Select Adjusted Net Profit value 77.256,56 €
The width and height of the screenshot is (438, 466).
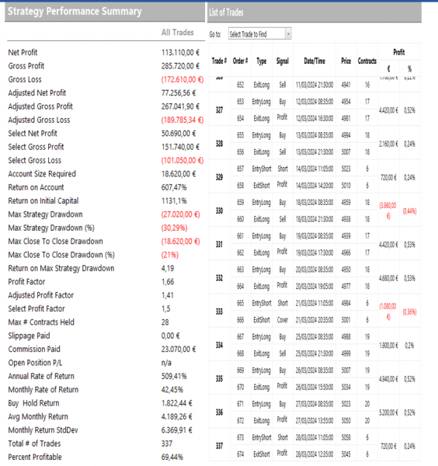pyautogui.click(x=179, y=93)
